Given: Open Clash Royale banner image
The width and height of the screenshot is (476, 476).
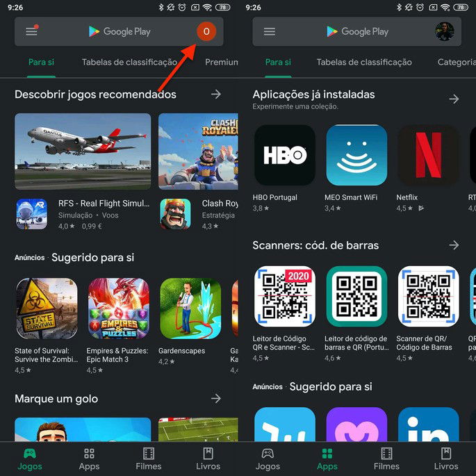Looking at the screenshot, I should coord(198,151).
